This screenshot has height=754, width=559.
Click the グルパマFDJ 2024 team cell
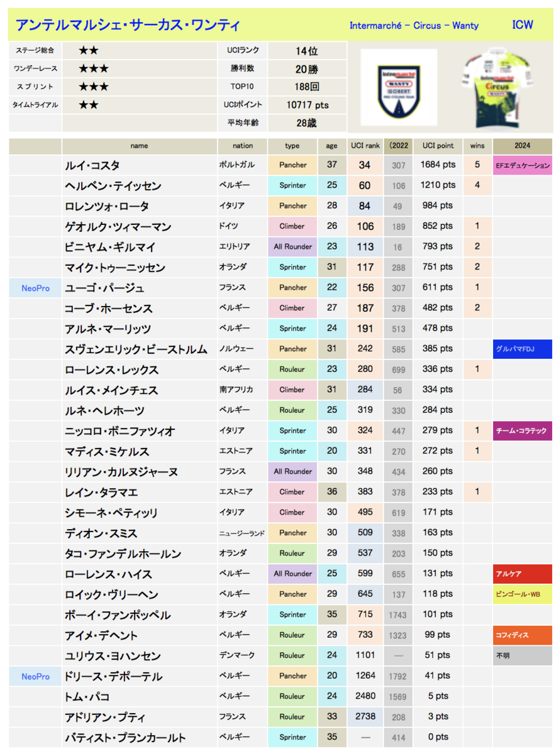pos(523,349)
